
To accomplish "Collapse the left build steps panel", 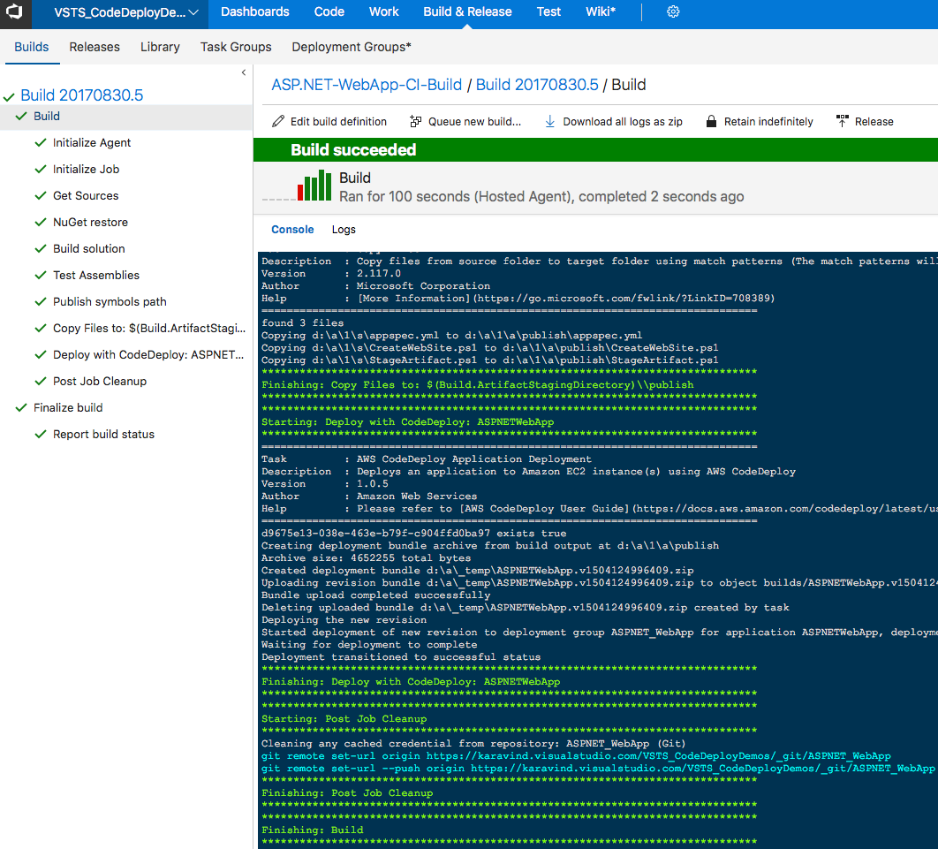I will (244, 72).
